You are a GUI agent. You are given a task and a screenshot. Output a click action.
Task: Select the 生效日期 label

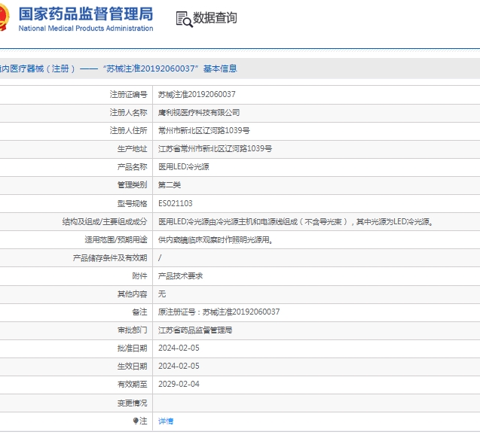(133, 367)
